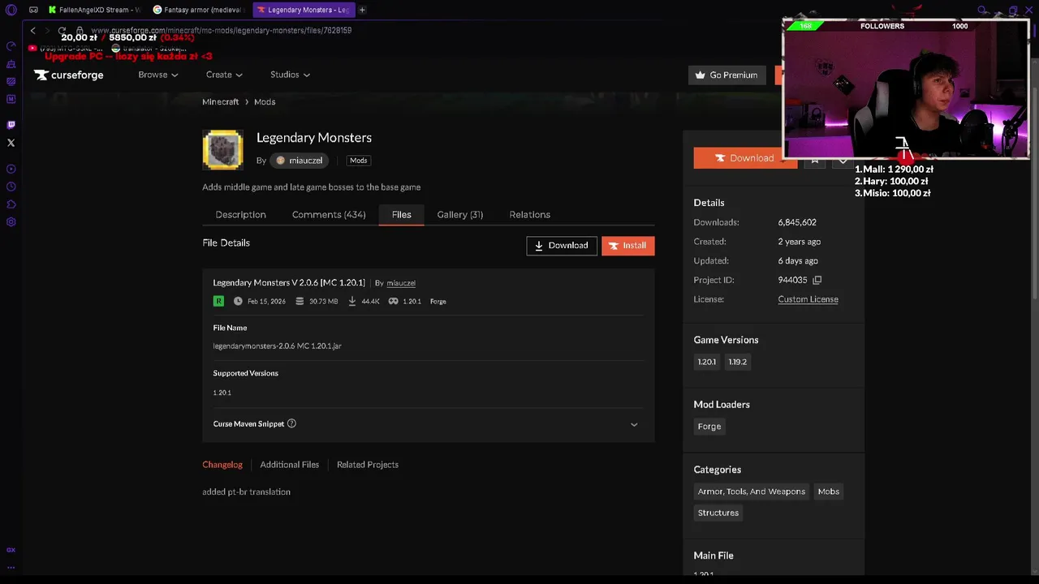Expand the Studios dropdown menu
This screenshot has height=584, width=1039.
290,75
